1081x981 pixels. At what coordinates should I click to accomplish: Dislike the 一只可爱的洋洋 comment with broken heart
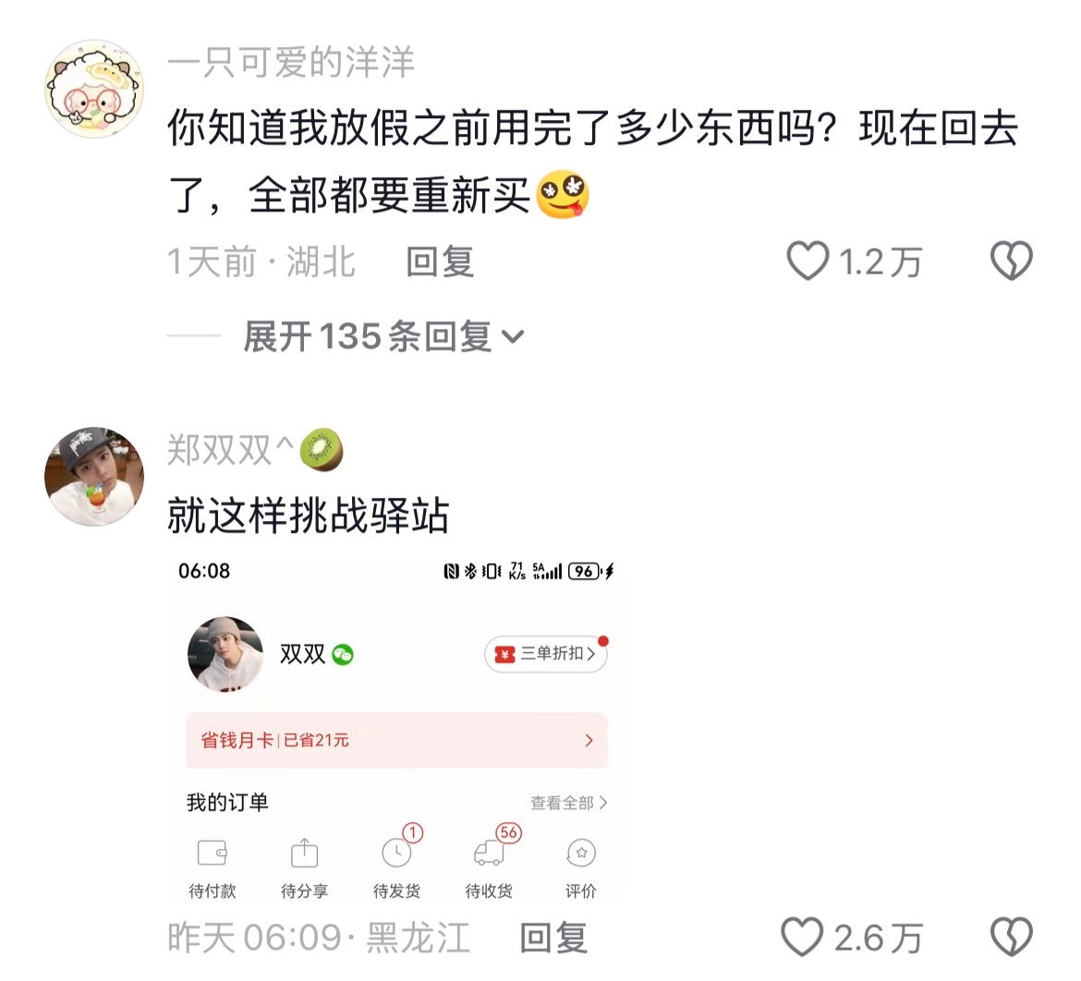coord(1012,261)
